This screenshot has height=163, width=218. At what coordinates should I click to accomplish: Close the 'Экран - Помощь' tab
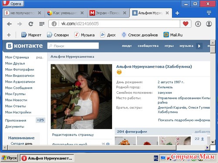tap(125, 13)
